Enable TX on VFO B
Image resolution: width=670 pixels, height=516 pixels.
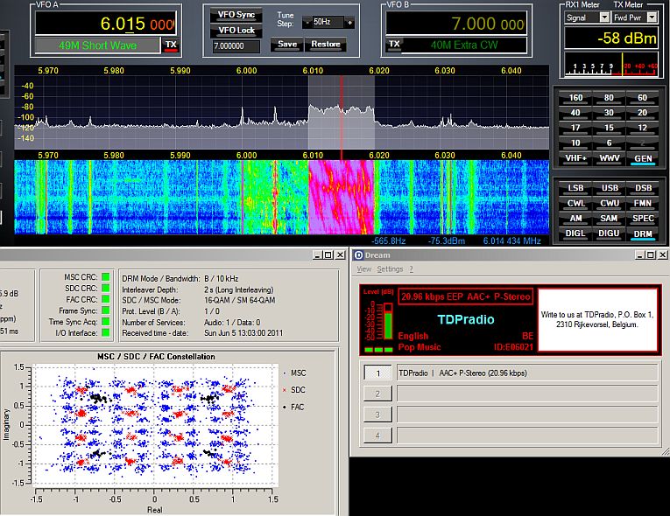(394, 44)
